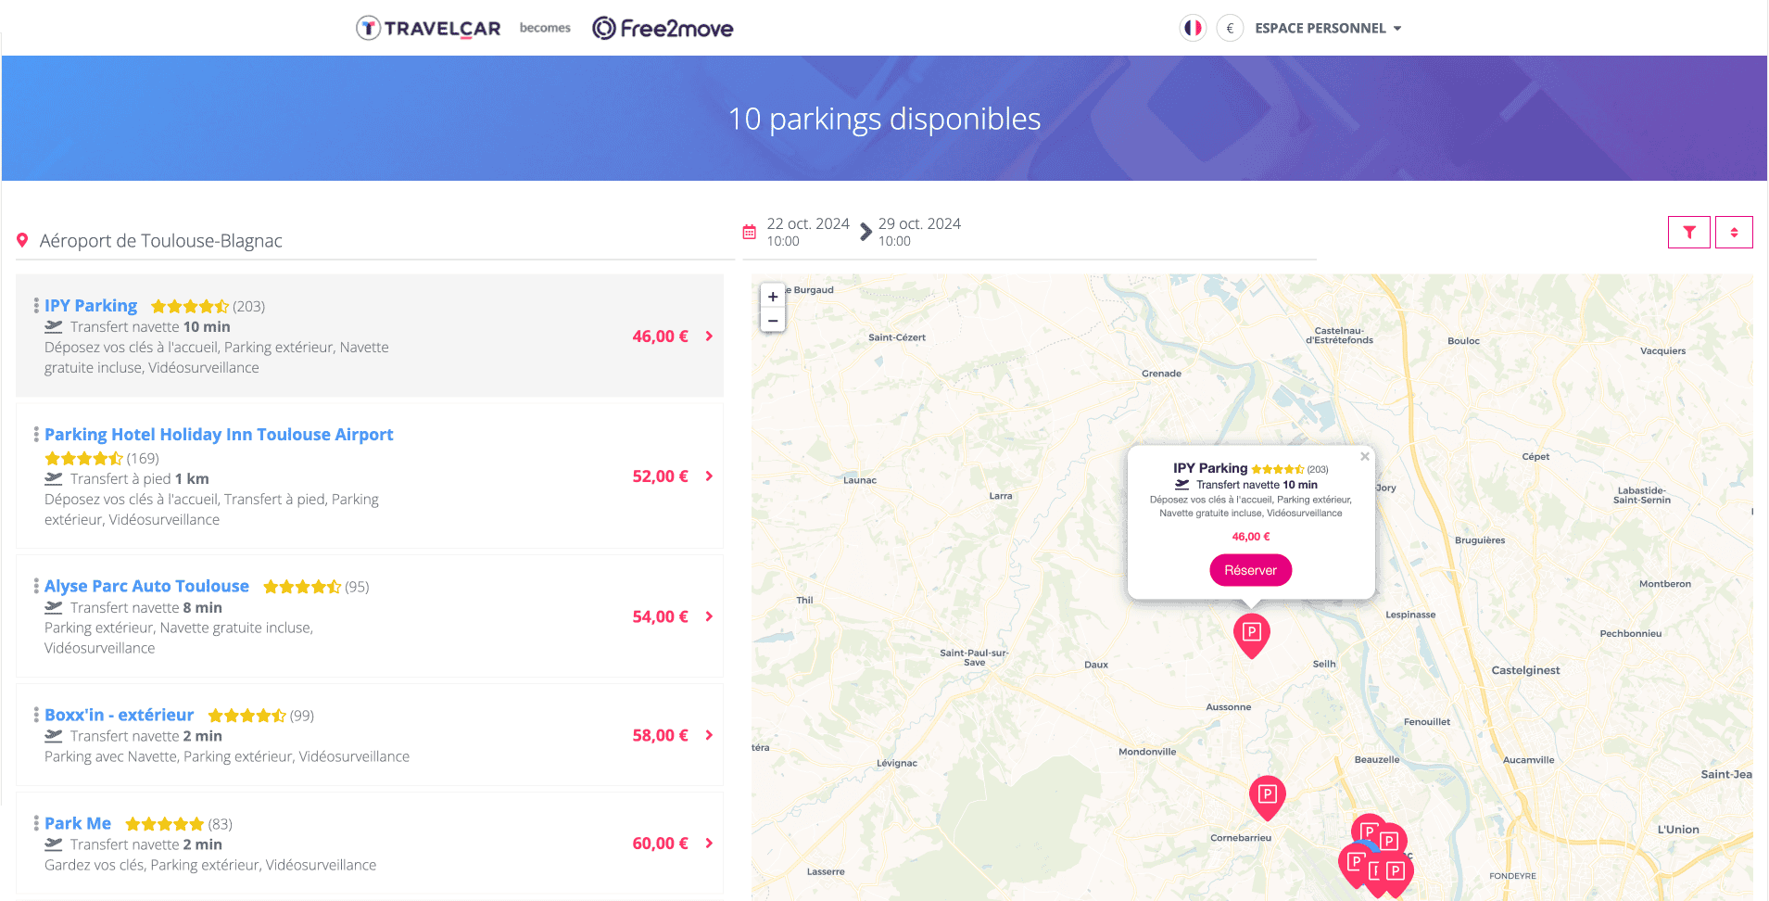Click the dots handle beside Alyse Parc
The image size is (1769, 901).
click(36, 586)
